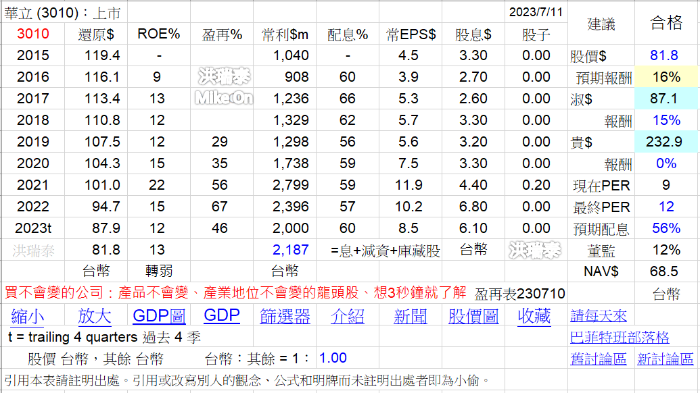Open the 巴菲特班部落格 link
The image size is (700, 393).
click(620, 338)
